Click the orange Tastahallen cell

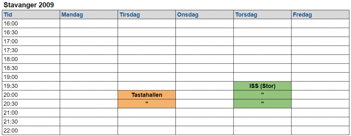pyautogui.click(x=147, y=95)
